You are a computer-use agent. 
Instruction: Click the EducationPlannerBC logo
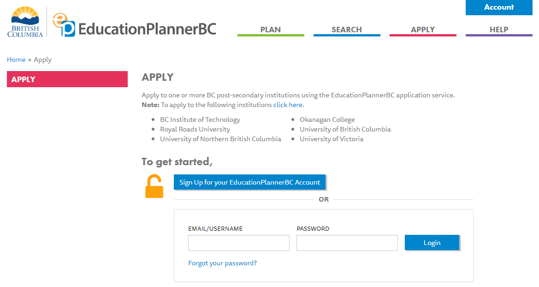(x=135, y=25)
